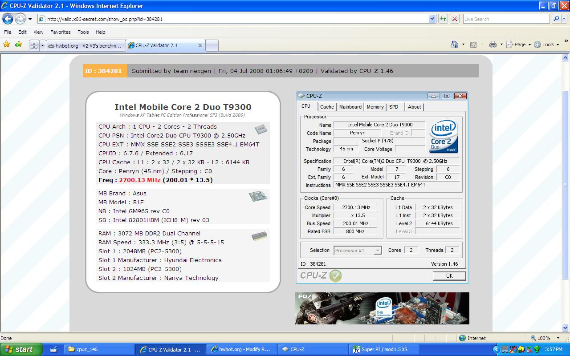The height and width of the screenshot is (356, 570).
Task: Click the Mainboard tab in CPU-Z image
Action: click(x=350, y=107)
